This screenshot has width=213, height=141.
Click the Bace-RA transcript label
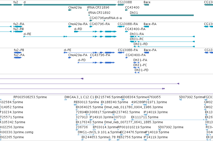(x=150, y=24)
